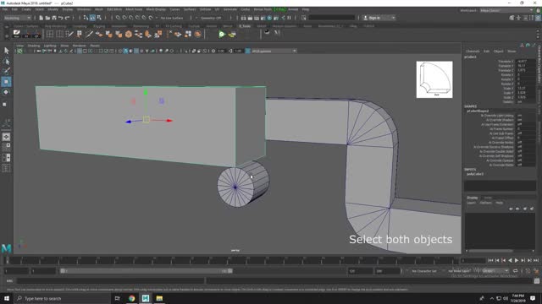Toggle Auto Keyframe button
542x304 pixels.
coord(528,271)
